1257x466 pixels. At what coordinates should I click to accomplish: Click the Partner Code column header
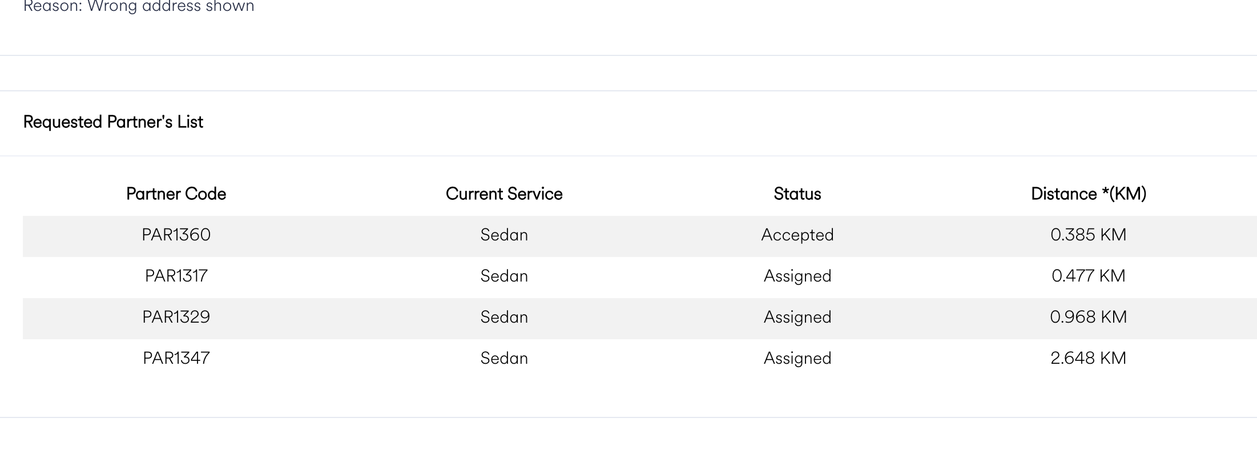click(176, 194)
